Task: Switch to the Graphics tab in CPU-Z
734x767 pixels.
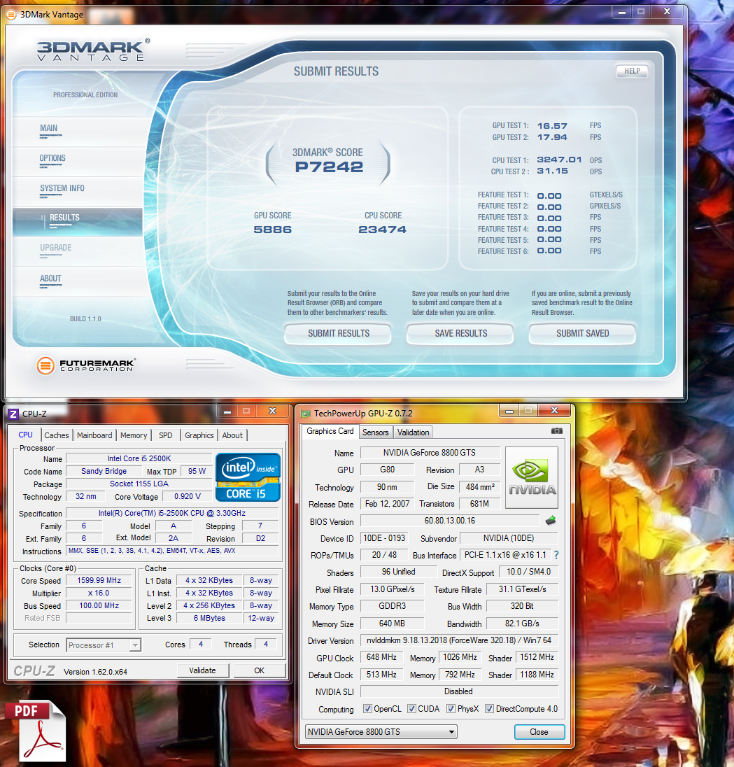Action: [x=199, y=435]
